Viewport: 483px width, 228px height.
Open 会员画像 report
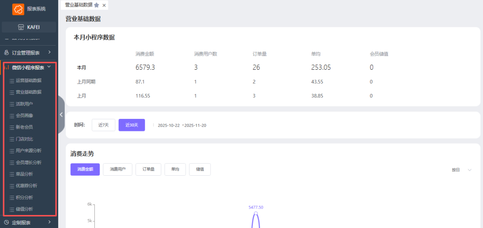tap(24, 116)
